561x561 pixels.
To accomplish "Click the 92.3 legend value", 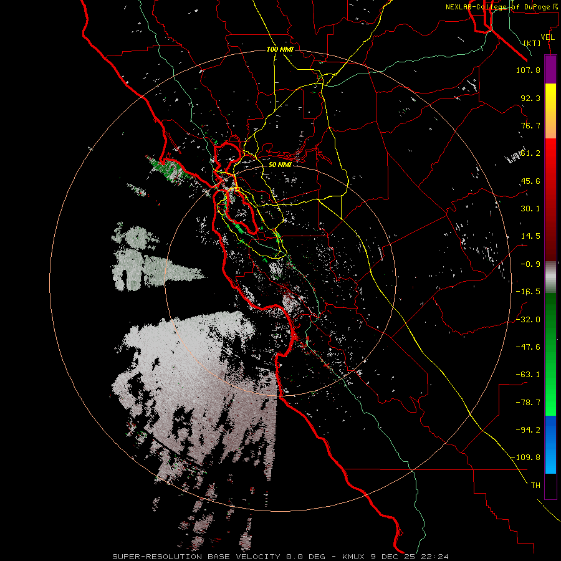I will pyautogui.click(x=530, y=98).
